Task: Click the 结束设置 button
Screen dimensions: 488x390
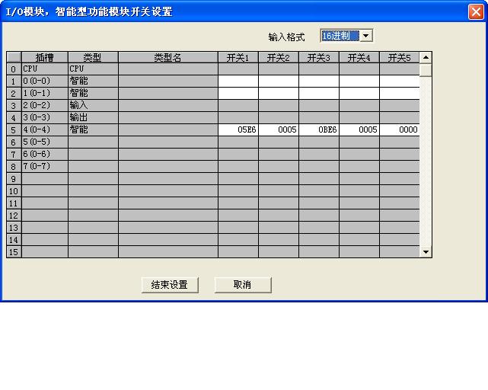Action: coord(170,285)
